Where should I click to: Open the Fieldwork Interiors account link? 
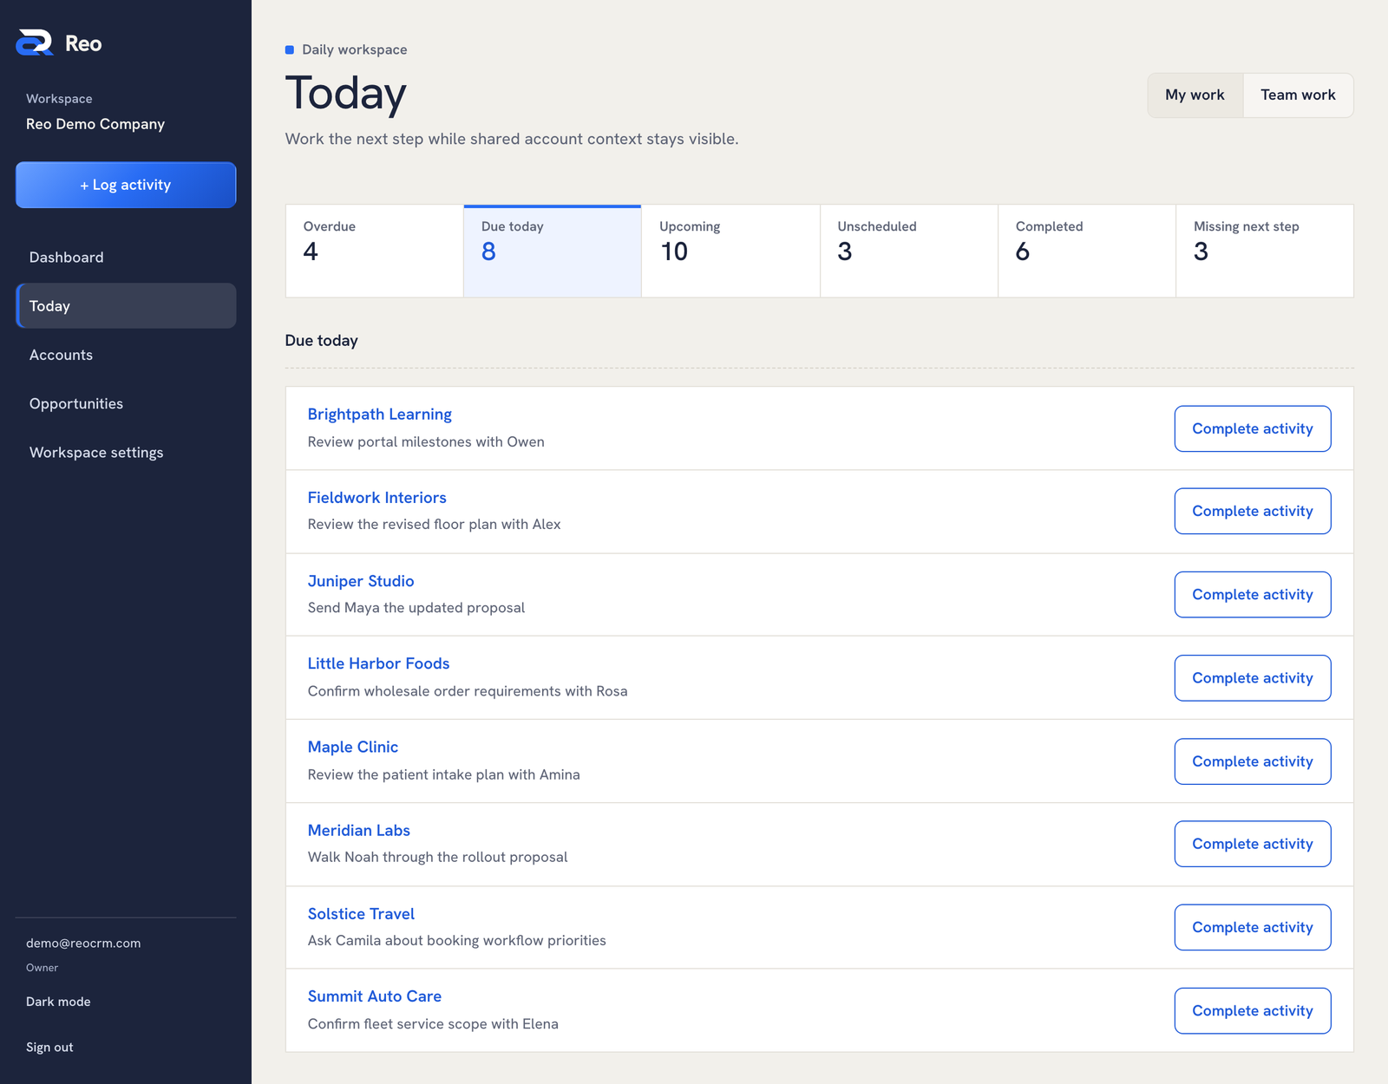pos(377,498)
